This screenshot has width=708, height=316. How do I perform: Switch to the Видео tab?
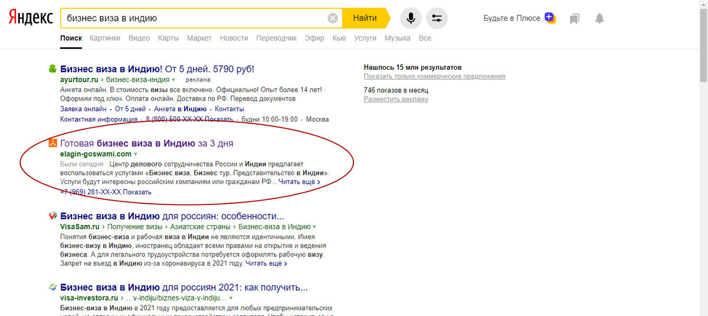[139, 38]
